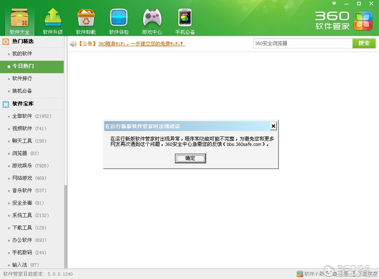Screen dimensions: 379x279
Task: View 系统工具 (2132) category
Action: (32, 215)
